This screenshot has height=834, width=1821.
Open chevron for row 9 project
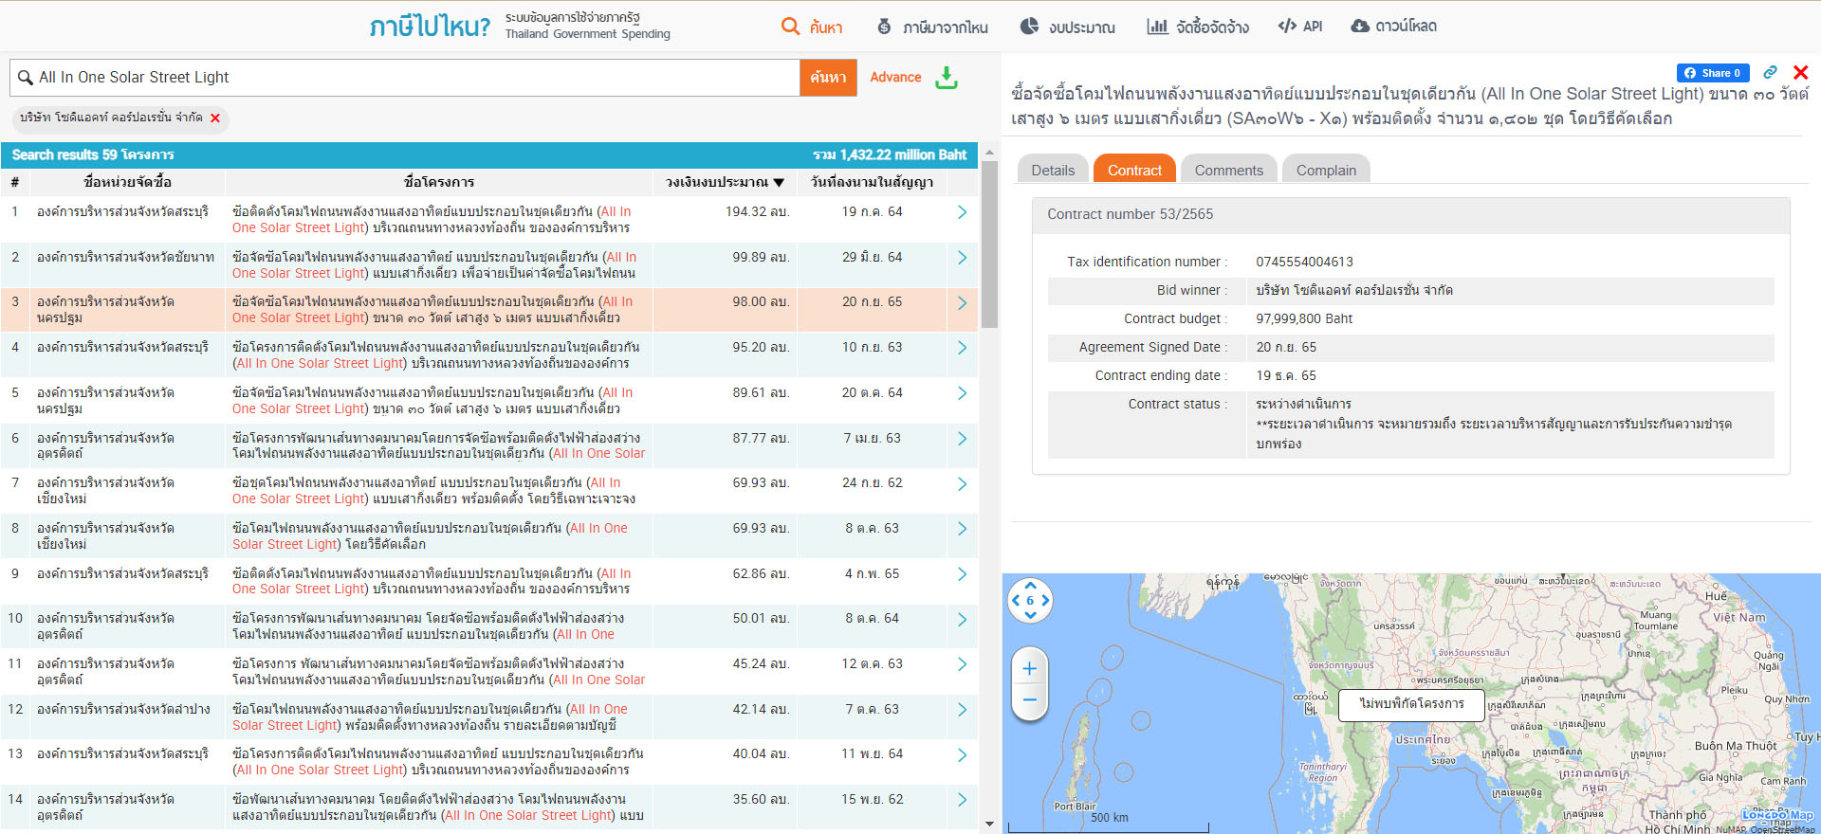(962, 574)
